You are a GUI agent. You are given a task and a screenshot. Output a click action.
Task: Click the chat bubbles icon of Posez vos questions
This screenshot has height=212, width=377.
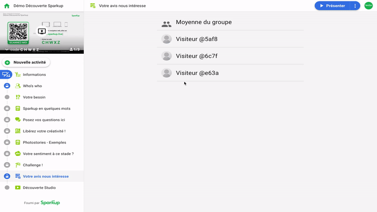coord(17,120)
